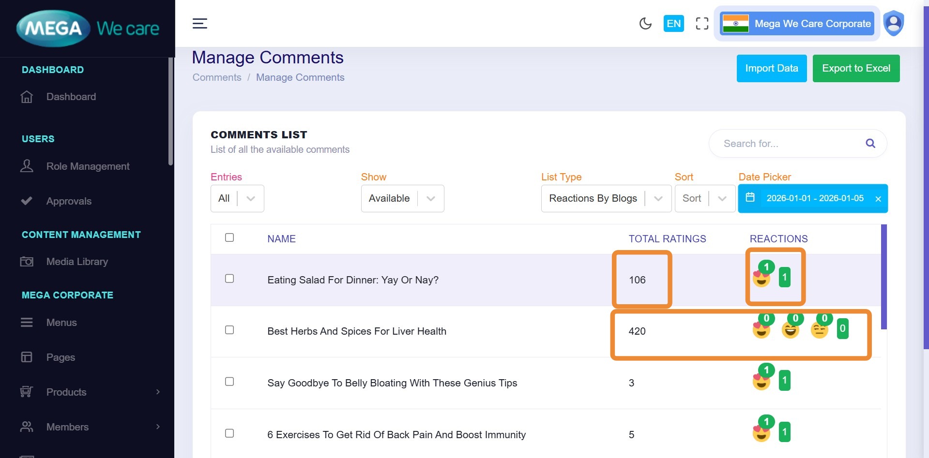Click the Import Data button
Image resolution: width=929 pixels, height=458 pixels.
(x=771, y=68)
